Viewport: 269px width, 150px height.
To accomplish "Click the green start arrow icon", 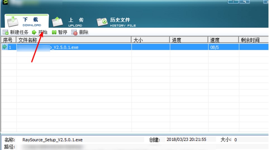I will pyautogui.click(x=34, y=32).
